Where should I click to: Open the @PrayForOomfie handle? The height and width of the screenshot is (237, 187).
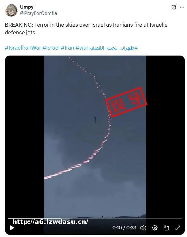39,13
